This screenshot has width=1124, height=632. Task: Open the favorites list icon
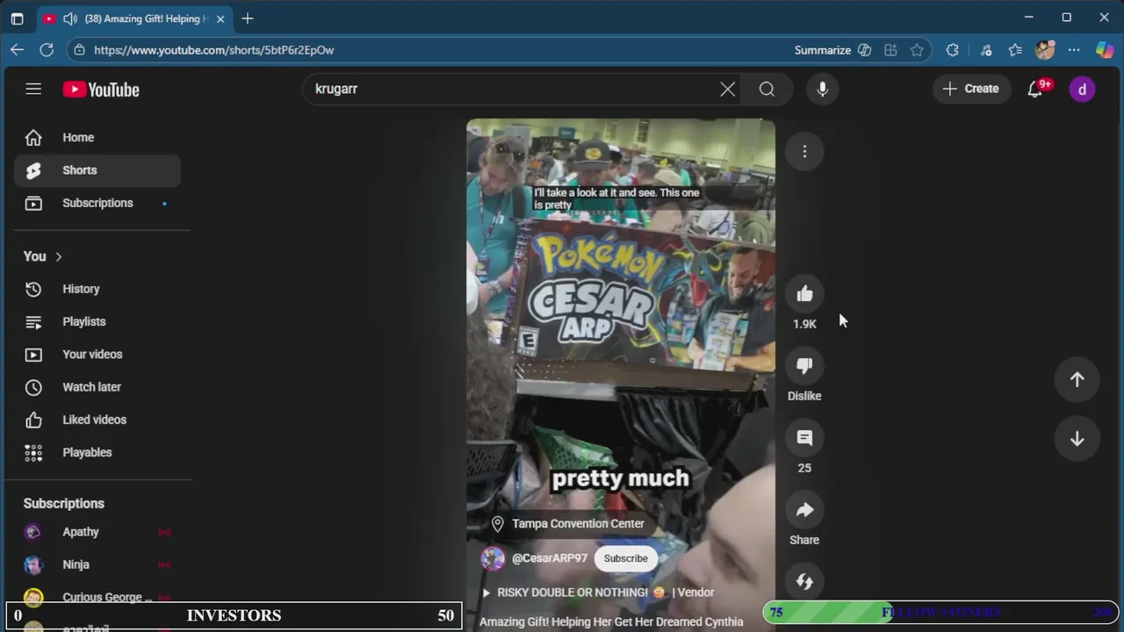(1015, 50)
